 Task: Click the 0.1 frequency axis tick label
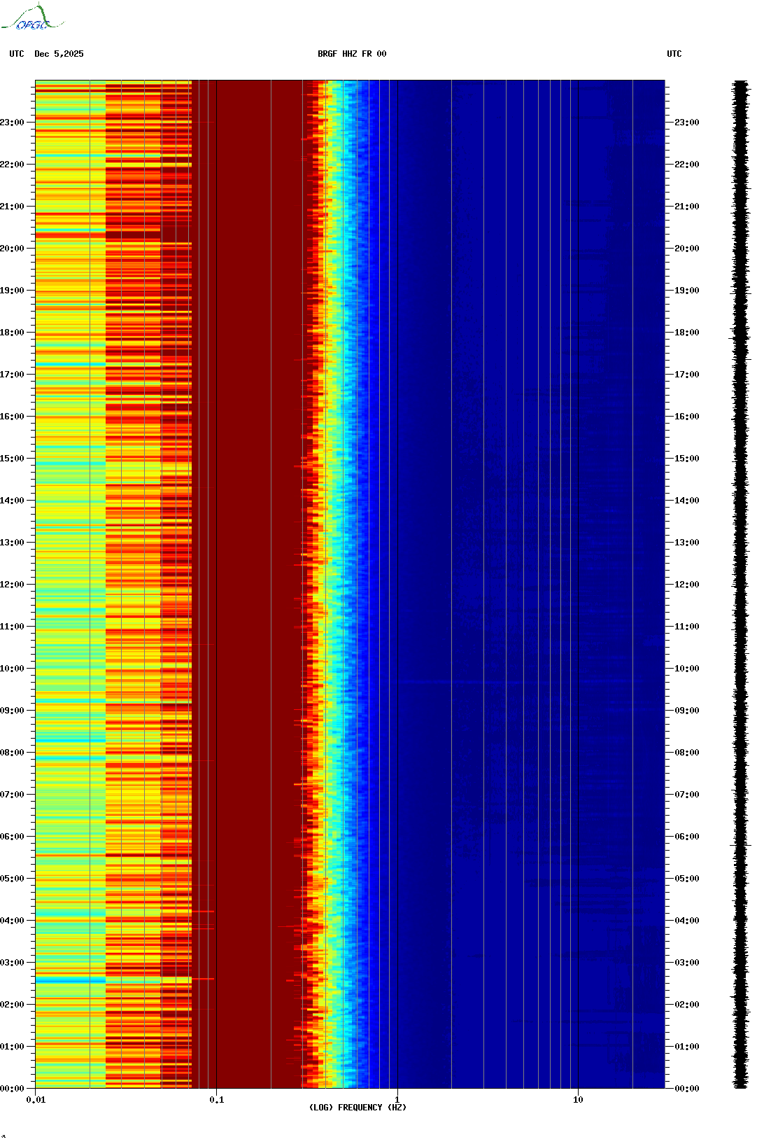(x=217, y=1100)
